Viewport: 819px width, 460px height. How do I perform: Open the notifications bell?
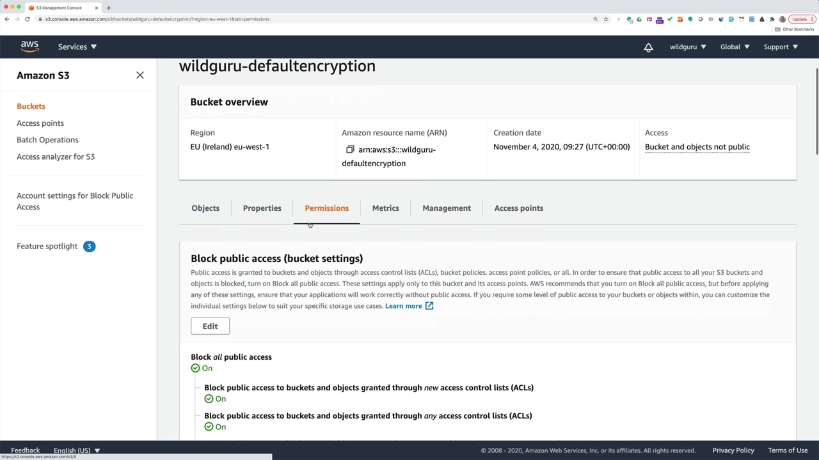coord(648,47)
